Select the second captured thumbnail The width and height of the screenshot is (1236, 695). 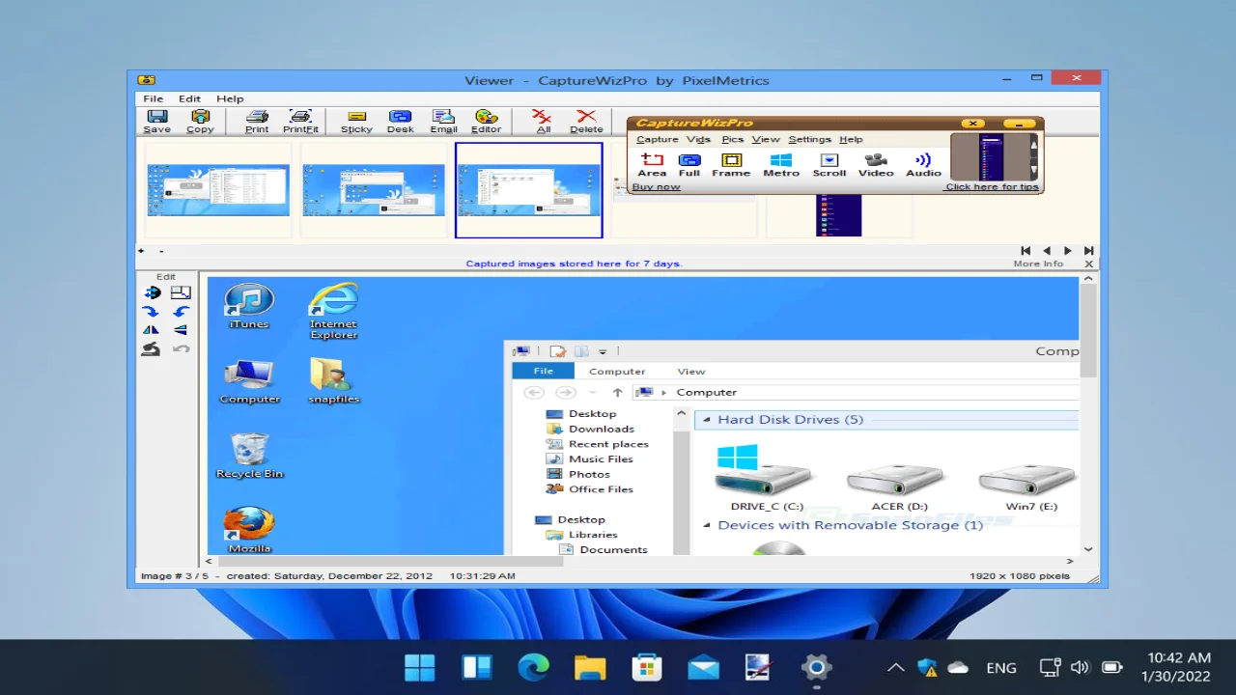(x=374, y=190)
